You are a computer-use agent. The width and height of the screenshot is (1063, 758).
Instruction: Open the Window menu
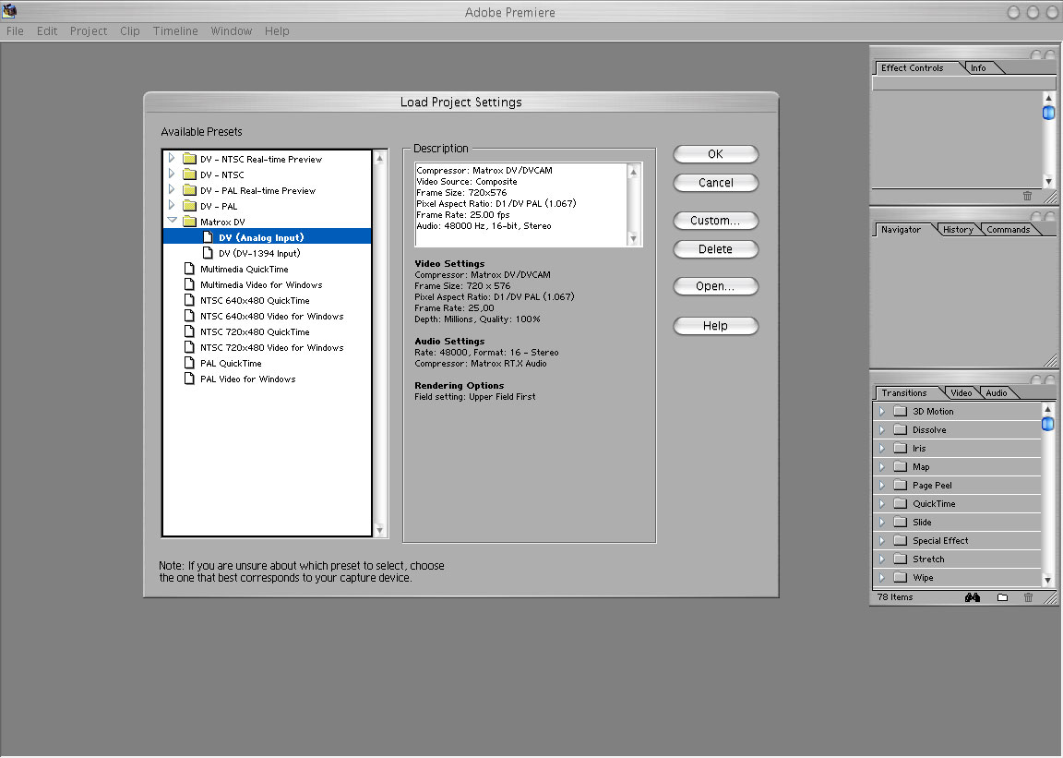pyautogui.click(x=232, y=31)
